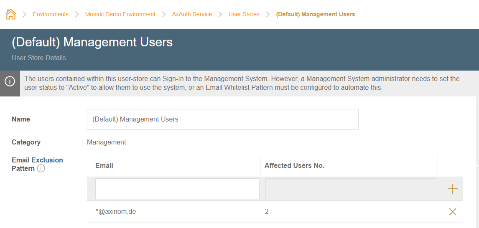This screenshot has width=479, height=228.
Task: Go to the Home dashboard icon
Action: pyautogui.click(x=10, y=14)
